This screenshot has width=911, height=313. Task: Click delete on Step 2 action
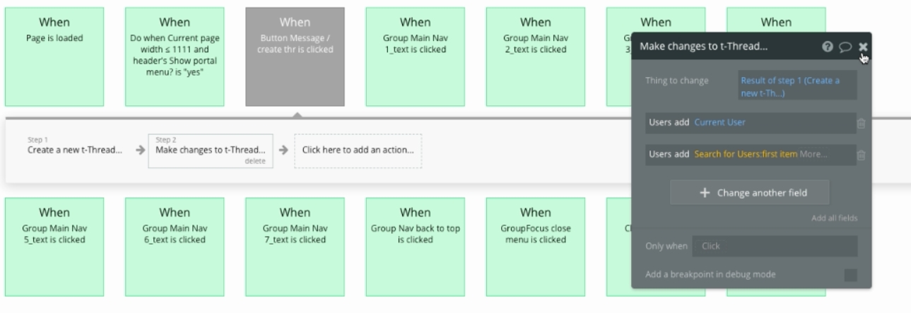coord(254,161)
